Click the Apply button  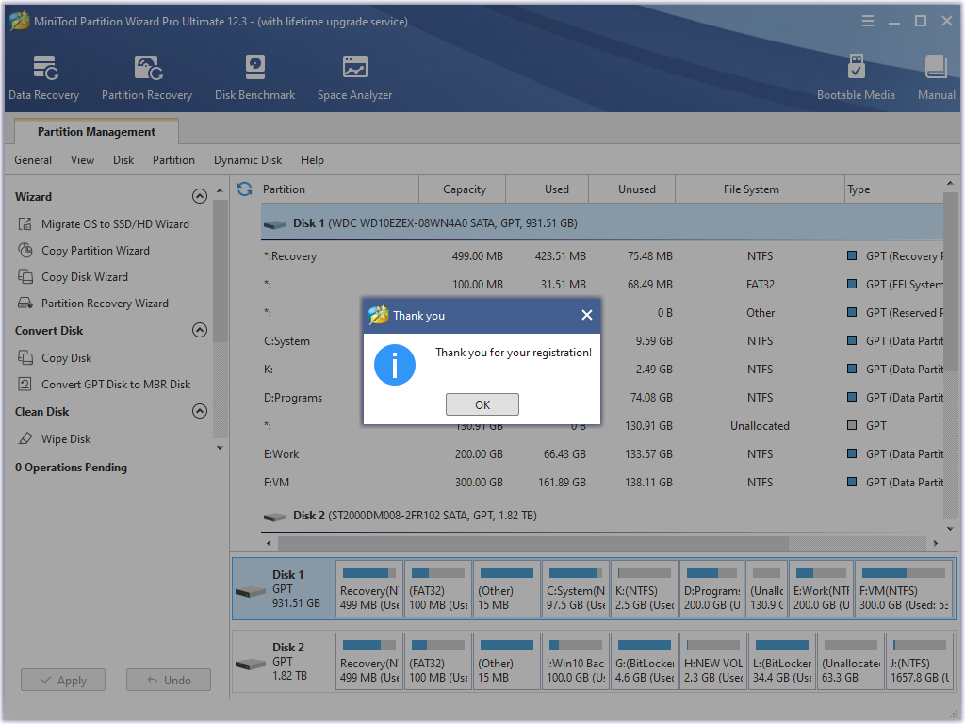click(63, 681)
